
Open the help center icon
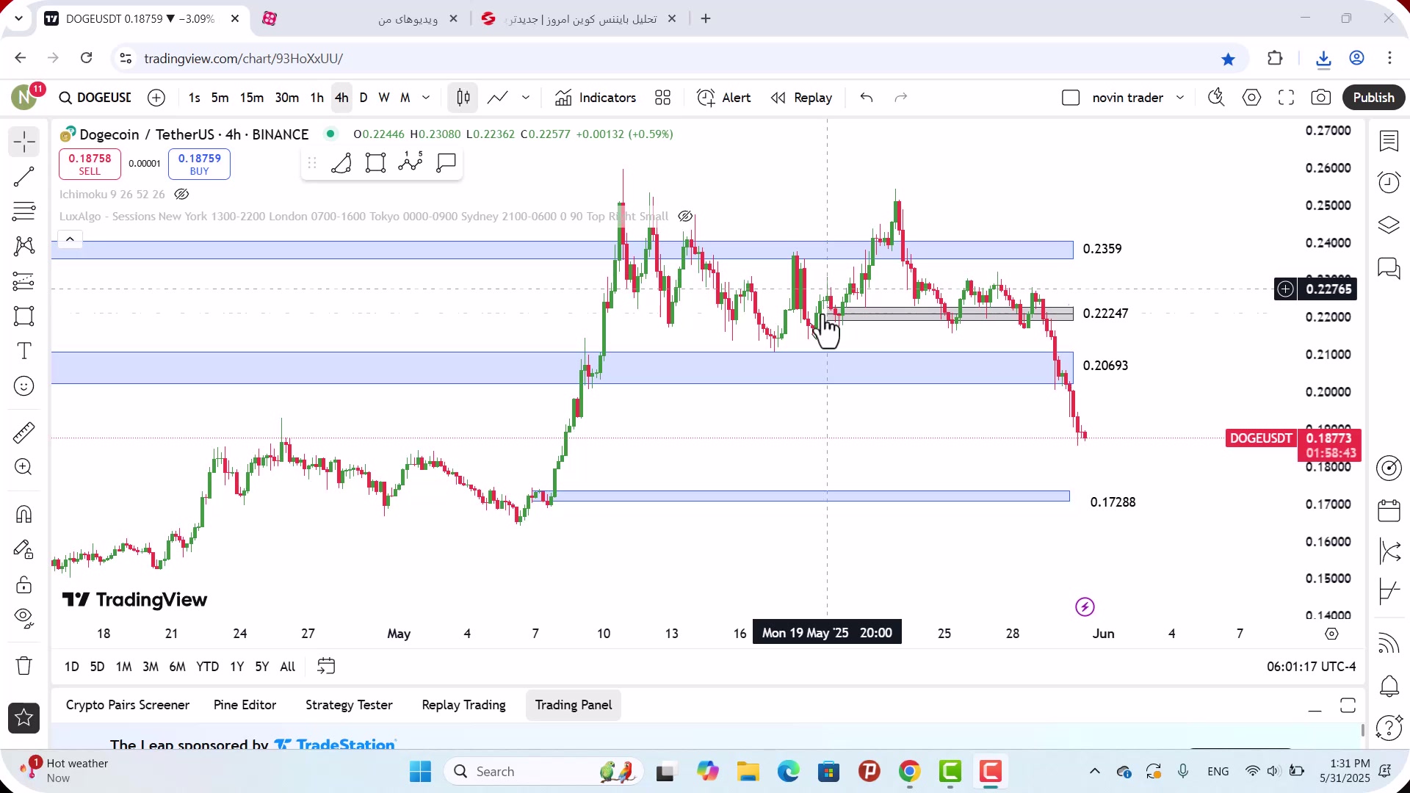click(x=1389, y=728)
